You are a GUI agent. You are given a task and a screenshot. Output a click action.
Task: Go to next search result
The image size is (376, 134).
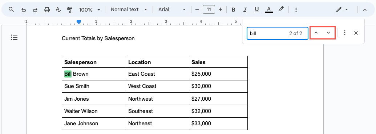click(328, 33)
